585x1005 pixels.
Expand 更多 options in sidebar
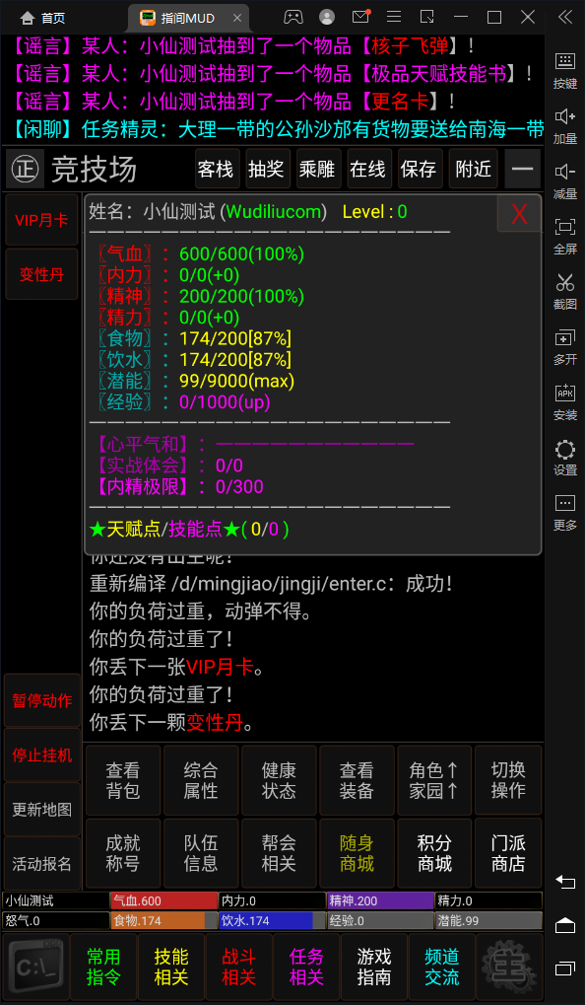point(565,512)
